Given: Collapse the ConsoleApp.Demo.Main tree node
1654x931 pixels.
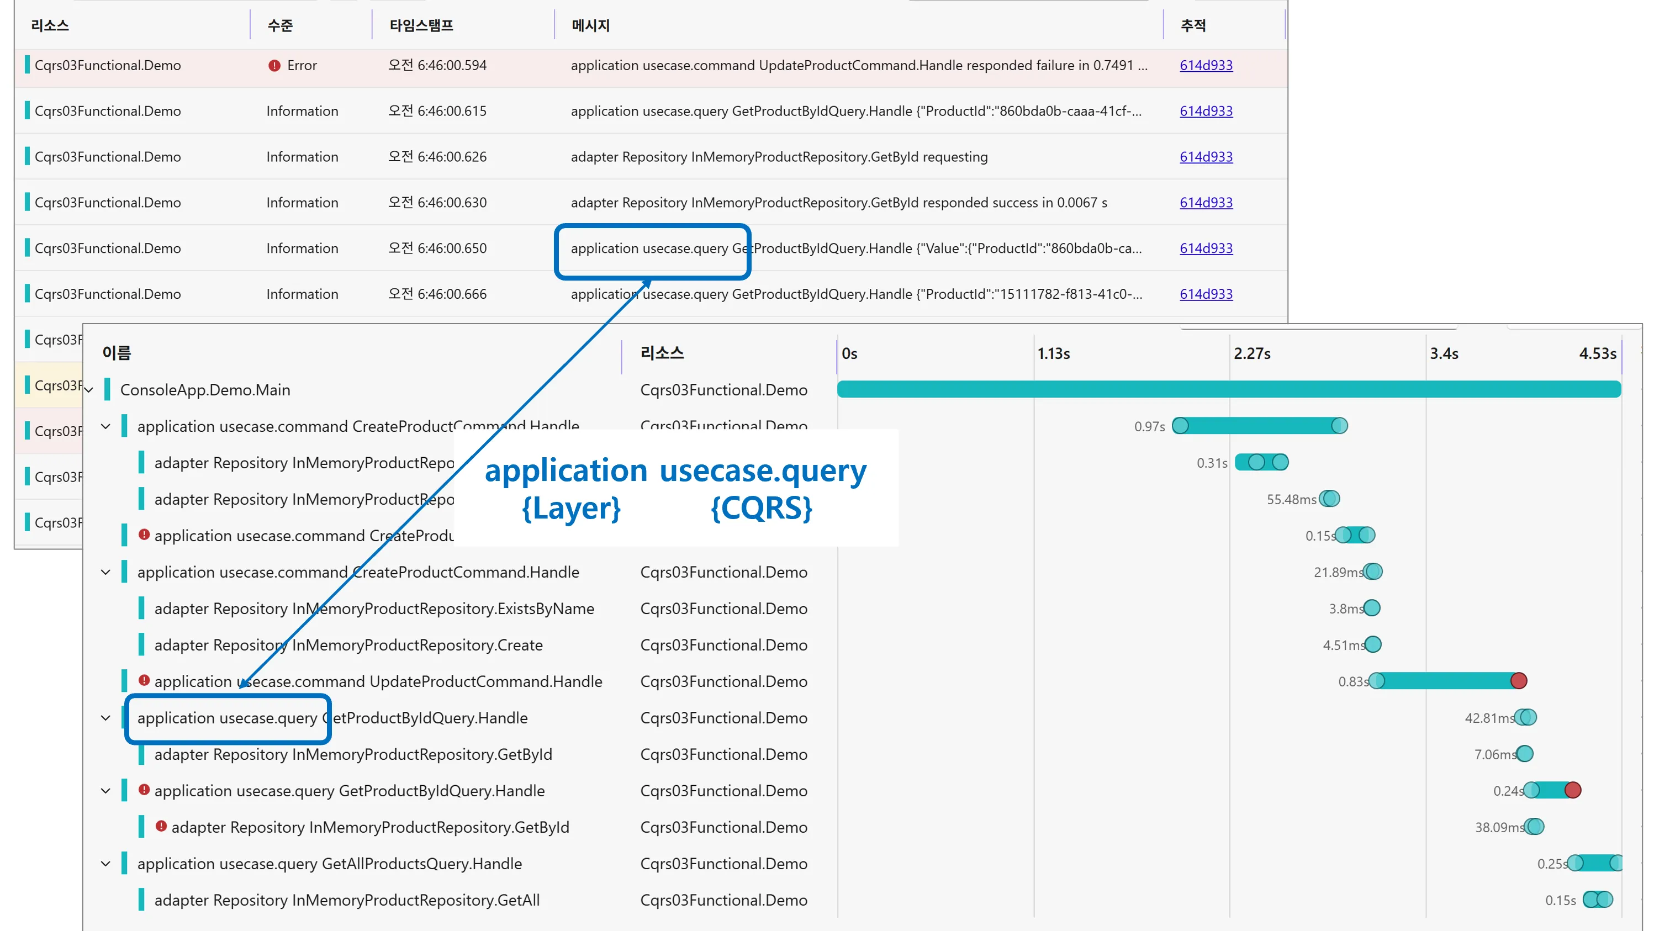Looking at the screenshot, I should coord(89,390).
